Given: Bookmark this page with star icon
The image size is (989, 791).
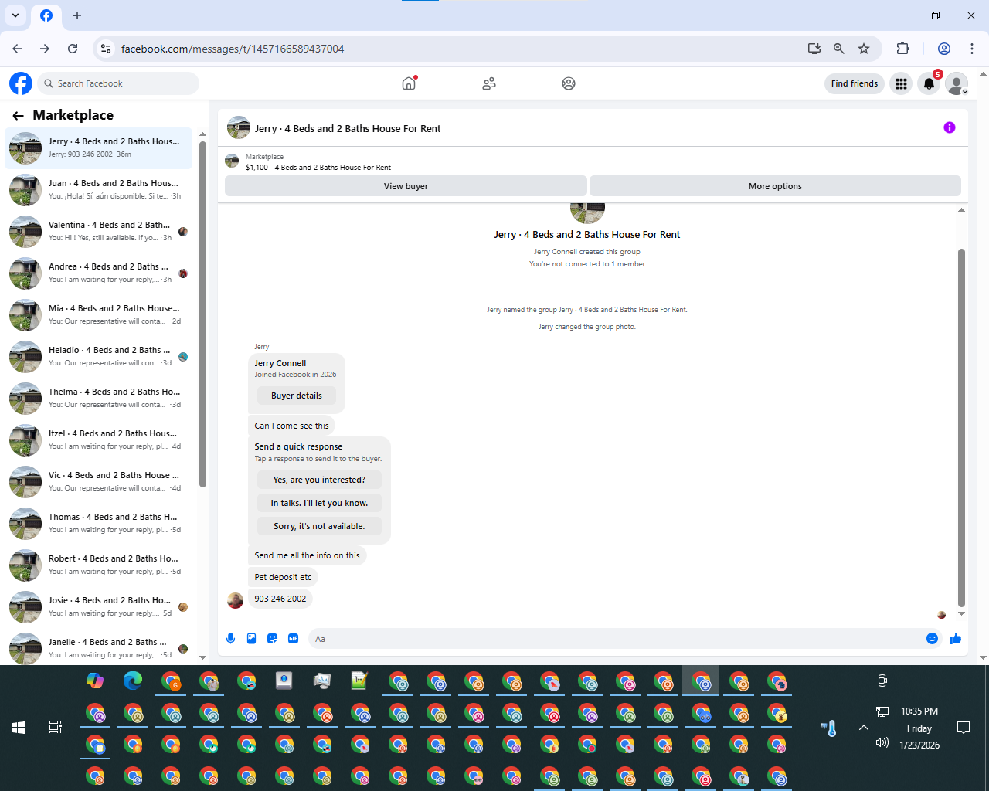Looking at the screenshot, I should pyautogui.click(x=864, y=49).
